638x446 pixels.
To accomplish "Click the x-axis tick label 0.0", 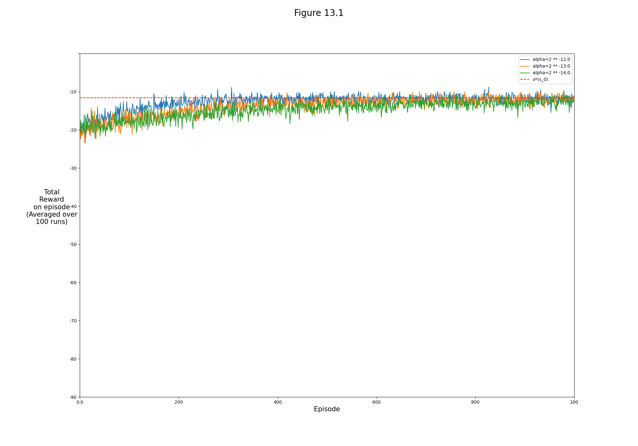I will tap(80, 402).
